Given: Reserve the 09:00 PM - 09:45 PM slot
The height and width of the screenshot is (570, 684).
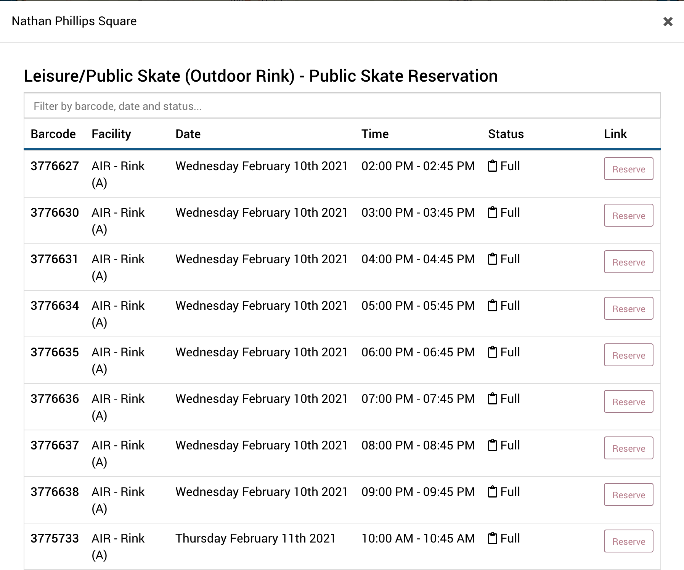Looking at the screenshot, I should click(x=628, y=494).
